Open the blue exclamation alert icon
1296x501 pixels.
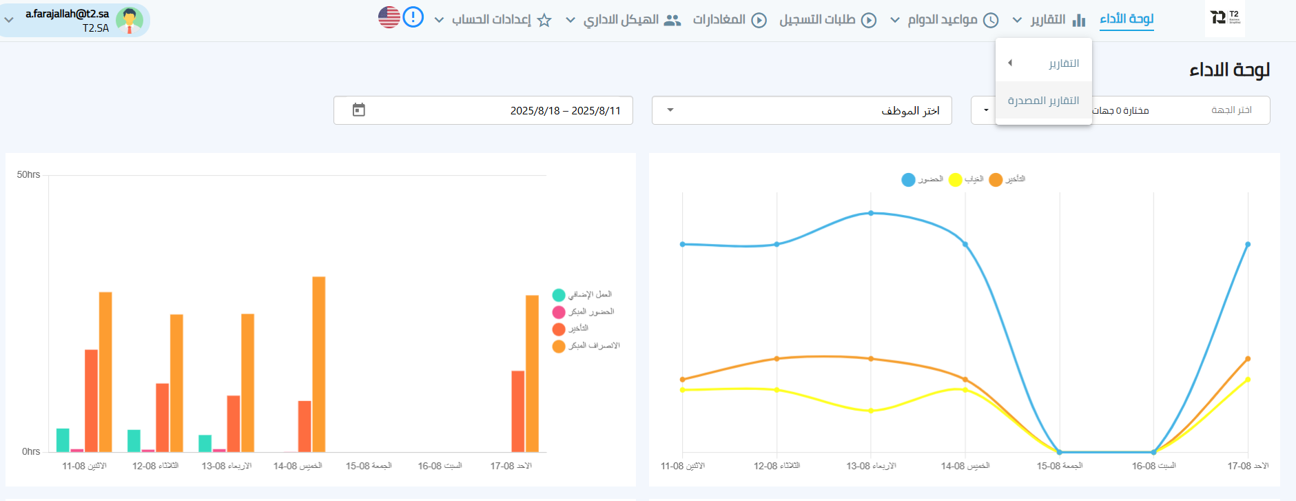pyautogui.click(x=413, y=17)
